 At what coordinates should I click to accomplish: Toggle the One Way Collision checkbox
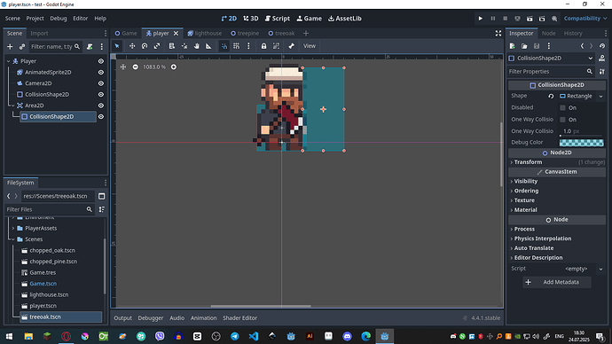tap(562, 120)
